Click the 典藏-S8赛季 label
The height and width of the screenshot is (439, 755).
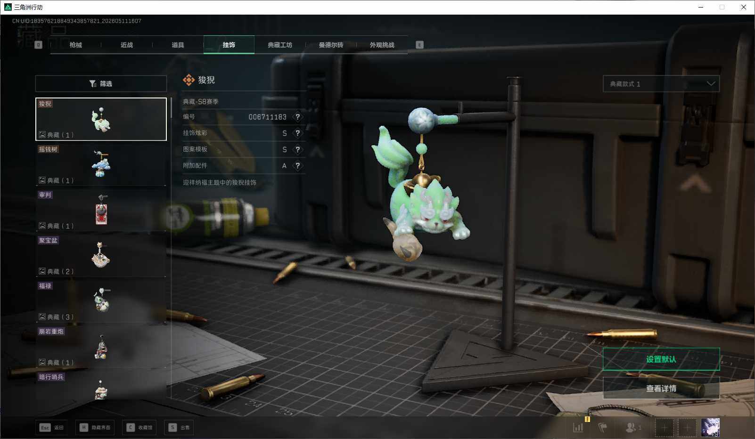tap(201, 101)
